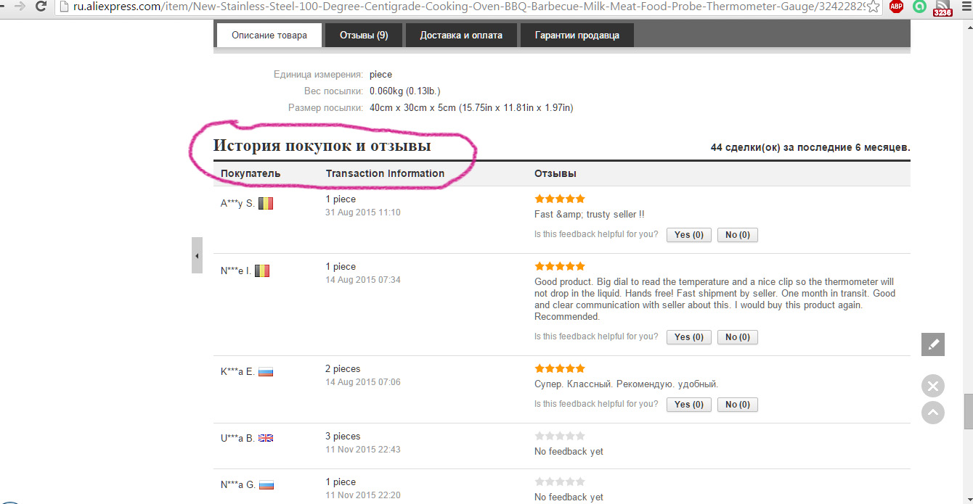The width and height of the screenshot is (973, 504).
Task: Click the address bar URL field
Action: pos(465,7)
